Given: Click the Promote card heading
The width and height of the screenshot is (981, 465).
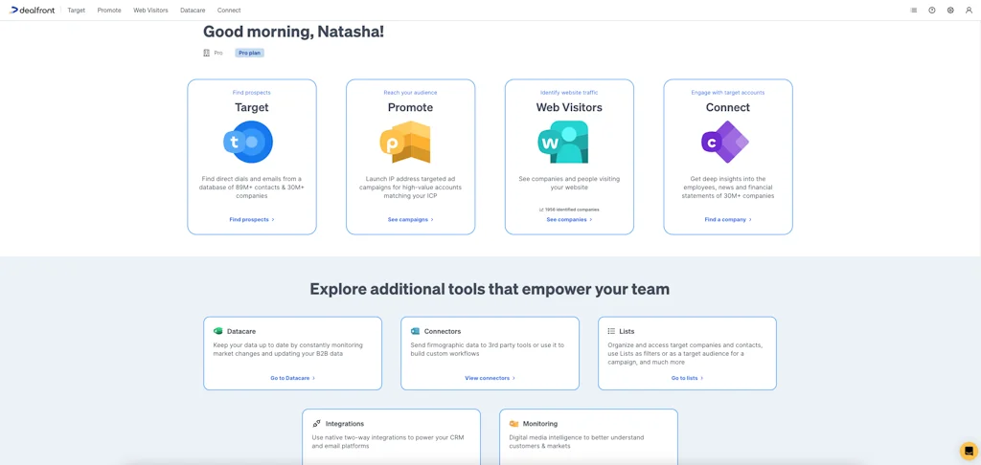Looking at the screenshot, I should click(x=410, y=107).
